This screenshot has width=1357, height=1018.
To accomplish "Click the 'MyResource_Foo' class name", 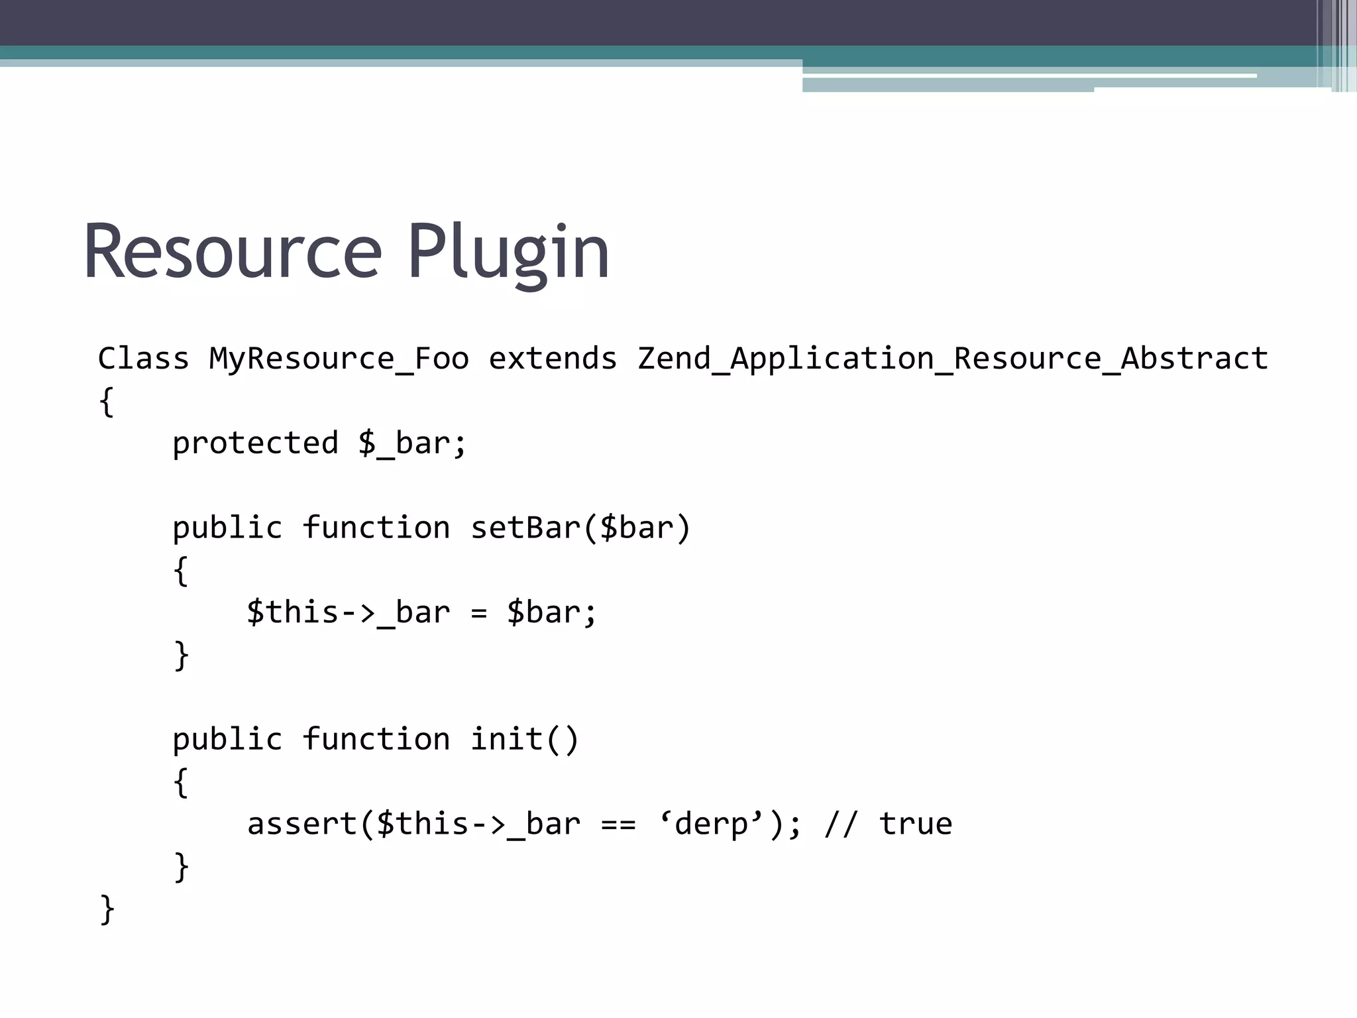I will (x=339, y=359).
